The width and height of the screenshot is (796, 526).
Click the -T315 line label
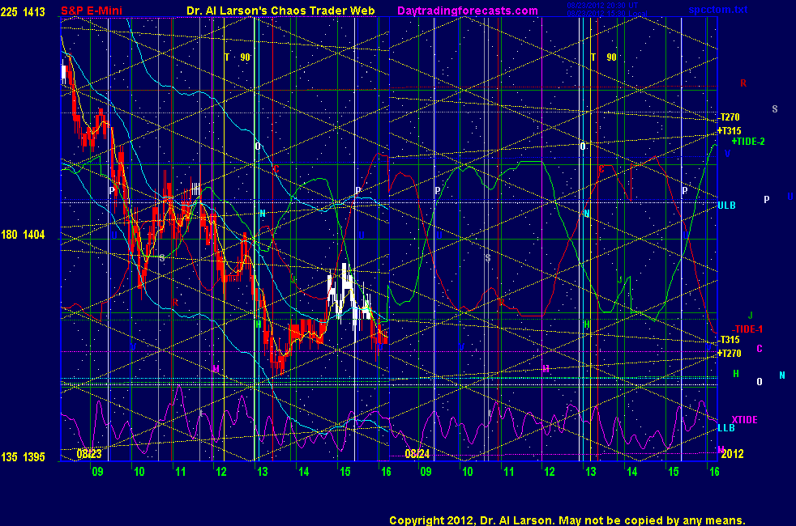(x=730, y=340)
